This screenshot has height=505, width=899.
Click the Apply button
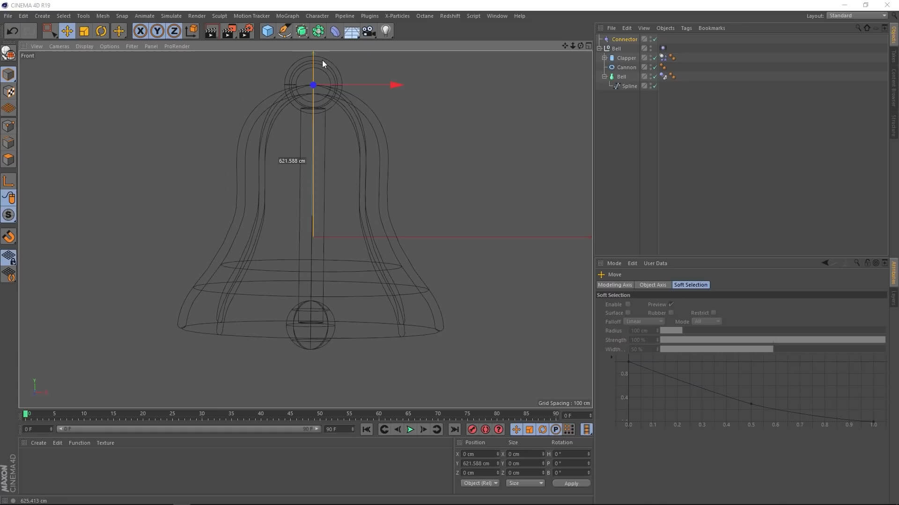571,483
